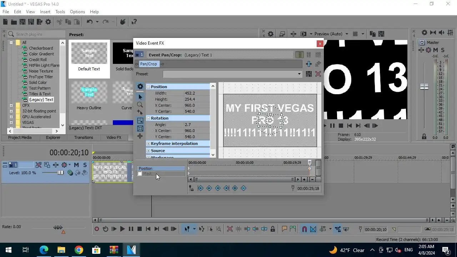Expand Keyframe interpolation group

pyautogui.click(x=148, y=143)
